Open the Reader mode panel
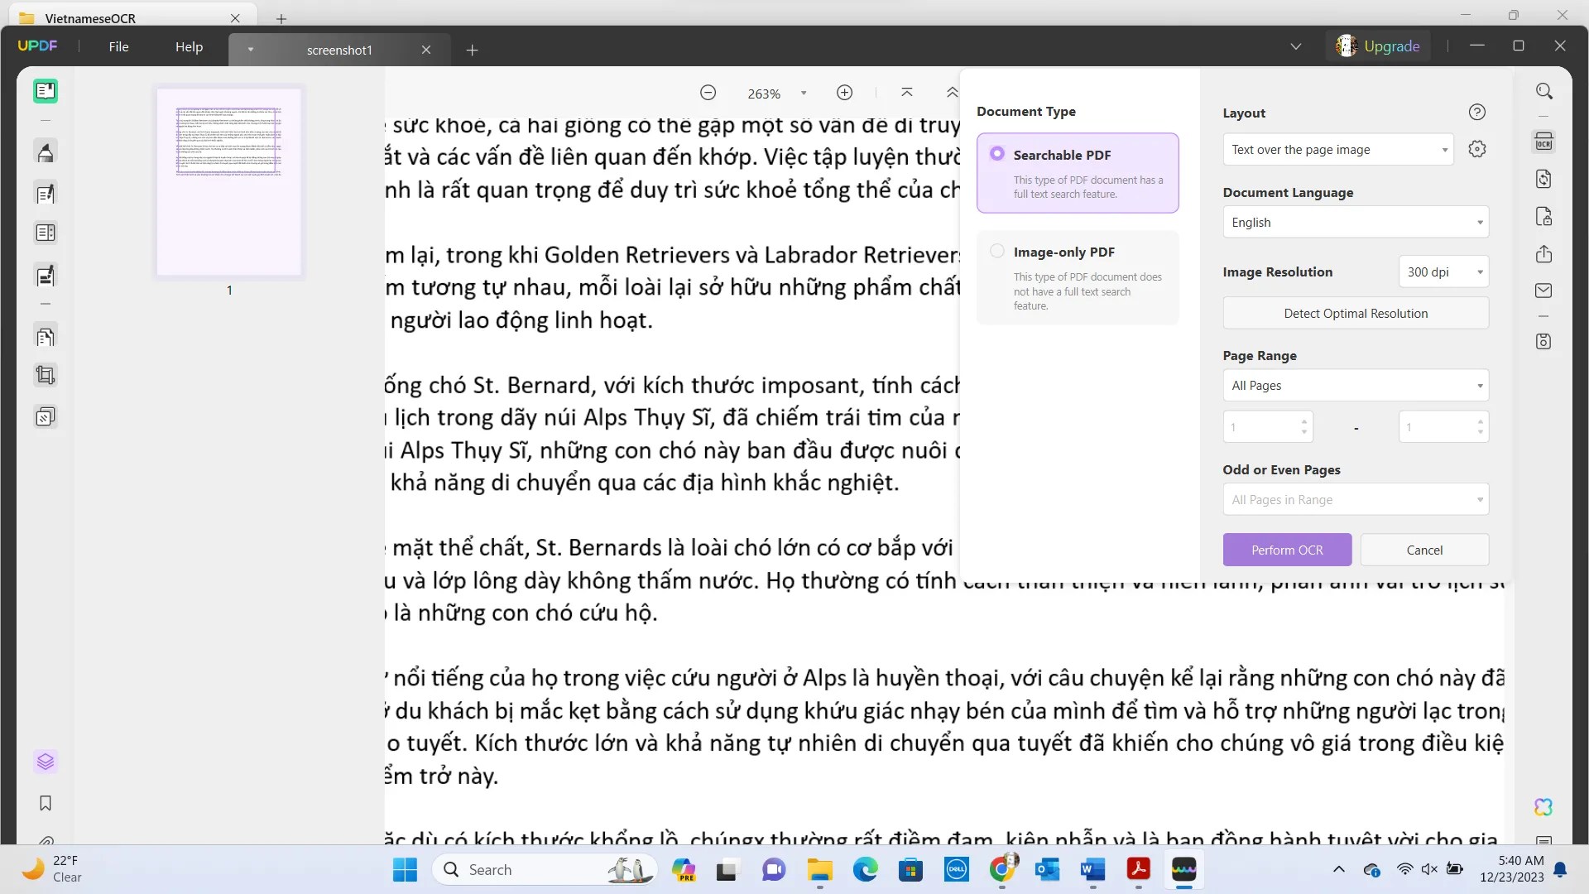The width and height of the screenshot is (1589, 894). coord(46,91)
